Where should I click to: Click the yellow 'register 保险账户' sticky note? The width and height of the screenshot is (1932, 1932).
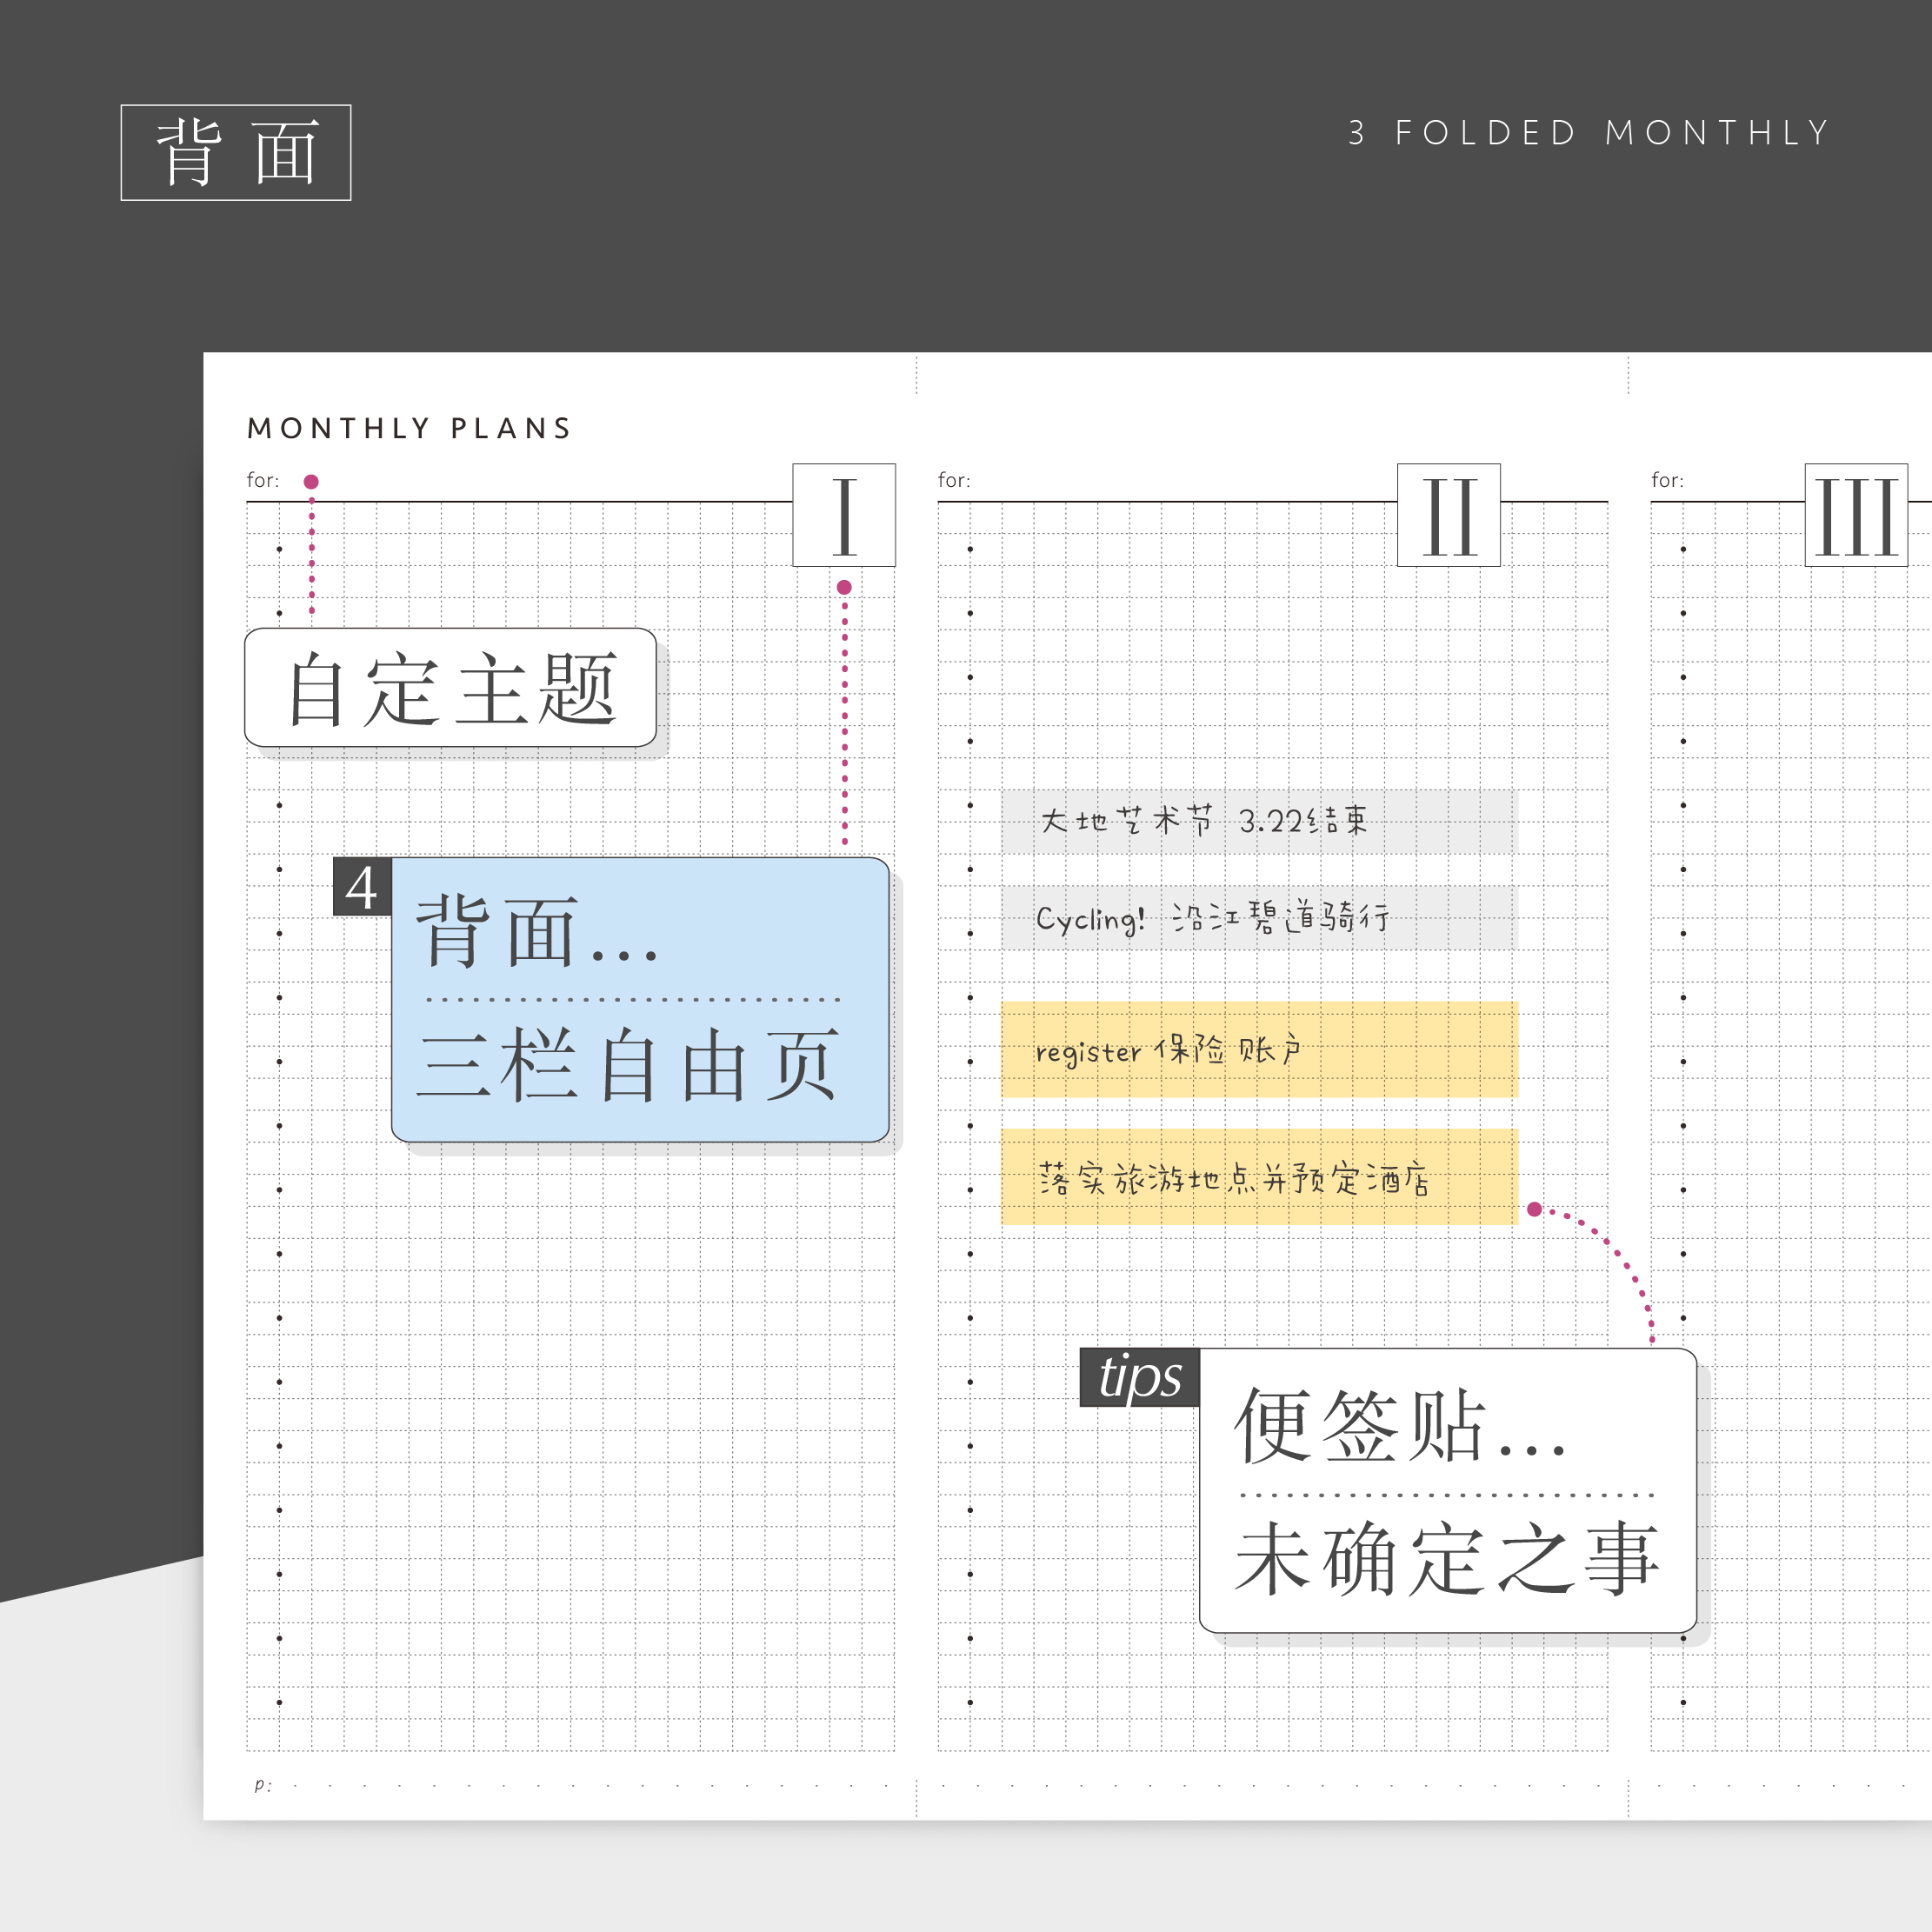(x=1258, y=1049)
